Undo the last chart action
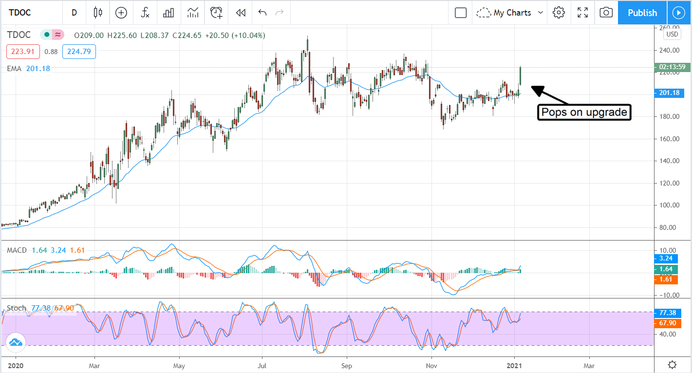Image resolution: width=692 pixels, height=373 pixels. [262, 13]
